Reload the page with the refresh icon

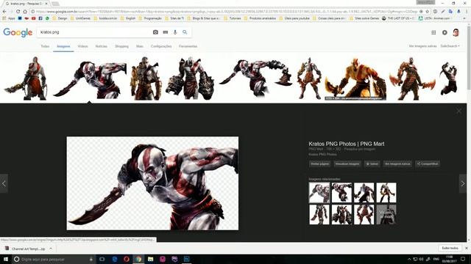pos(18,12)
